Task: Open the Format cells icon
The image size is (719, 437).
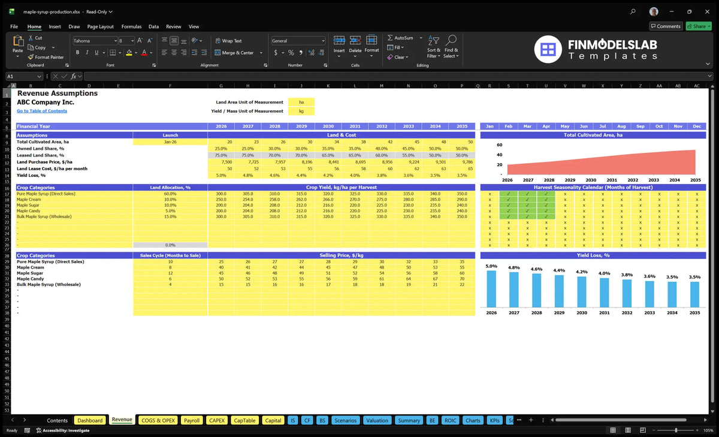Action: pyautogui.click(x=371, y=40)
